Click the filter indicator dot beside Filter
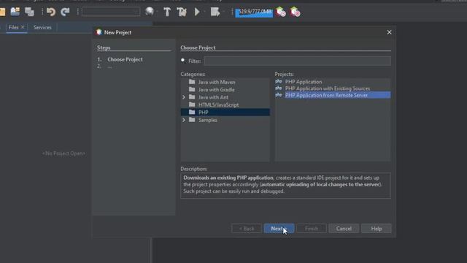Screen dimensions: 467x263 (x=182, y=60)
